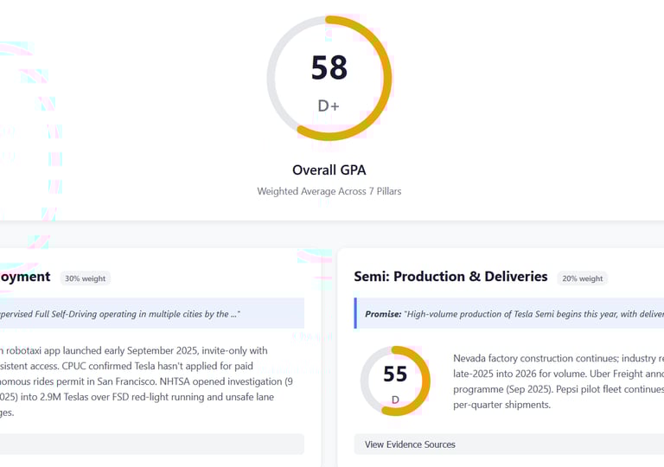Click Weighted Average Across 7 Pillars subtitle
Image resolution: width=664 pixels, height=467 pixels.
click(329, 191)
